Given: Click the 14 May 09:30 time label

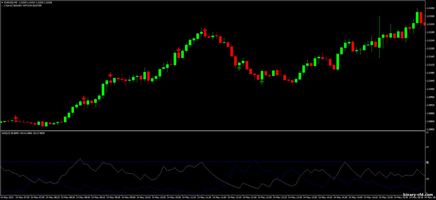Looking at the screenshot, I should coord(113,197).
